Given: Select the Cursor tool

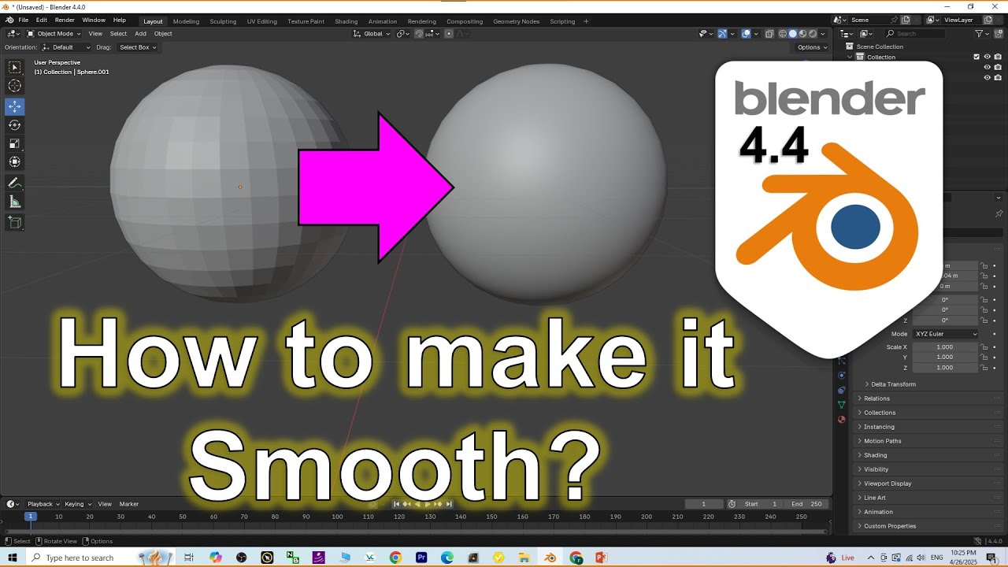Looking at the screenshot, I should [14, 86].
